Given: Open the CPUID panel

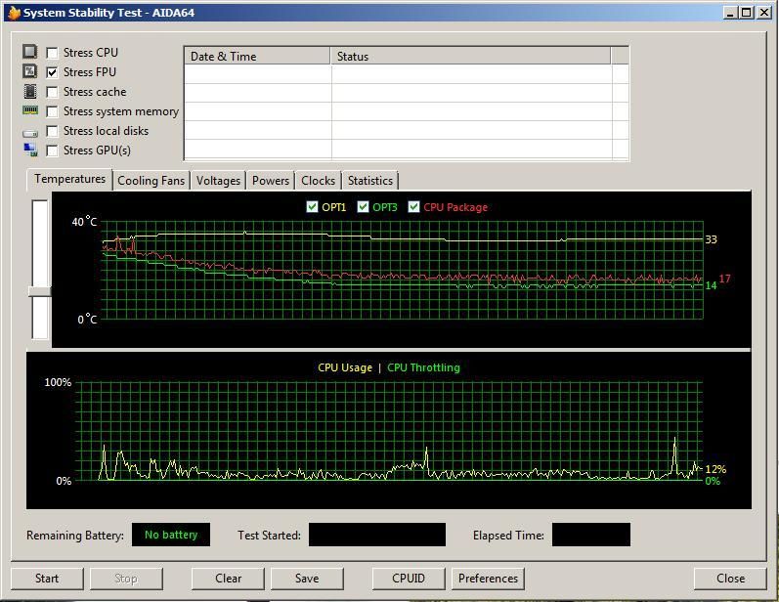Looking at the screenshot, I should pos(409,579).
